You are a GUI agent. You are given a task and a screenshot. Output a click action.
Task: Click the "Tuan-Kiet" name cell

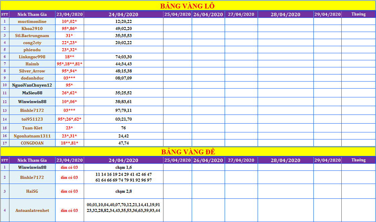coord(32,128)
